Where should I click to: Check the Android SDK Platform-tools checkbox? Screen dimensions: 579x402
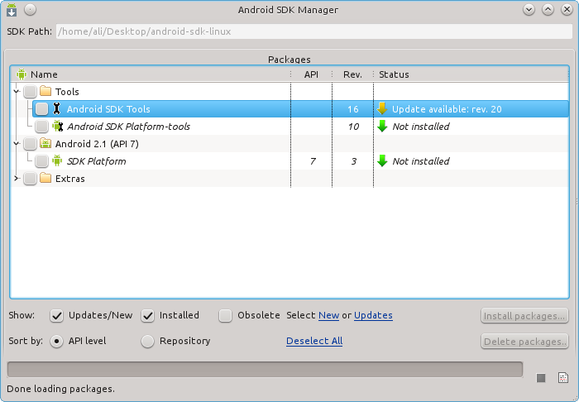click(41, 127)
